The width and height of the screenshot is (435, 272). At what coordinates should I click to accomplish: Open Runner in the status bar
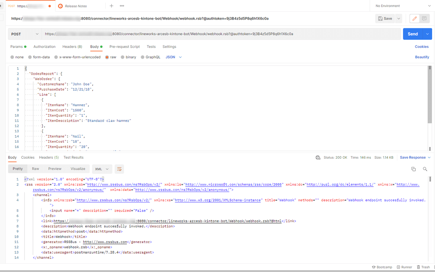(405, 267)
